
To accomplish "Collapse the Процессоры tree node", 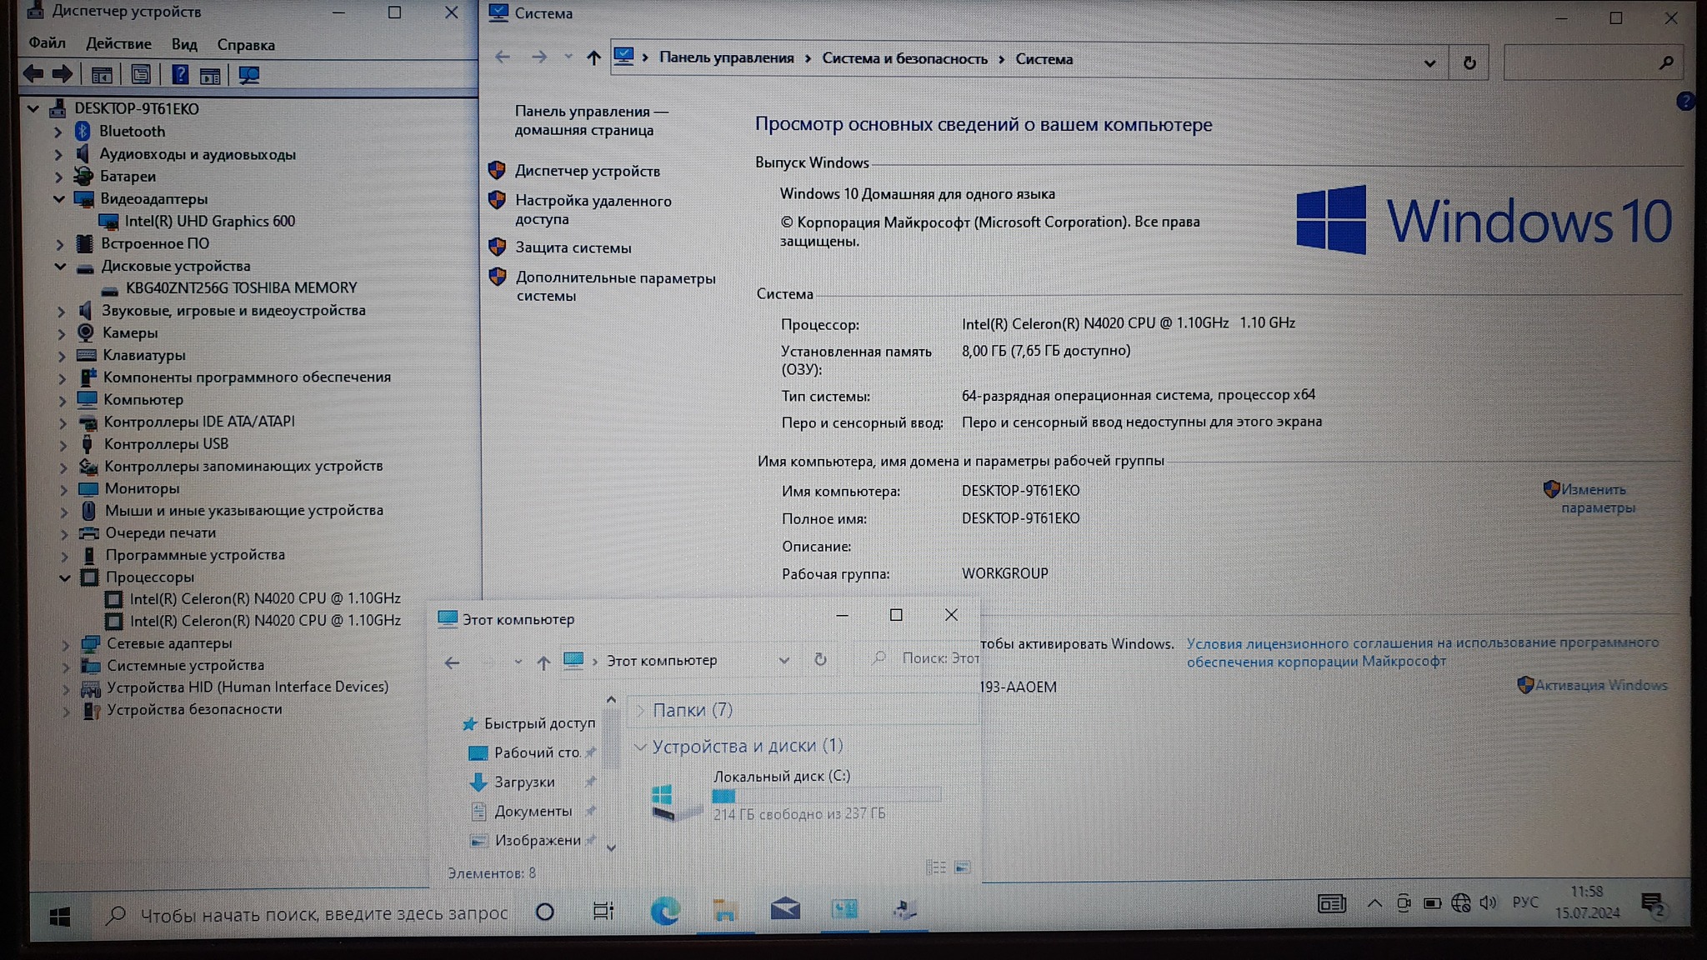I will click(64, 577).
